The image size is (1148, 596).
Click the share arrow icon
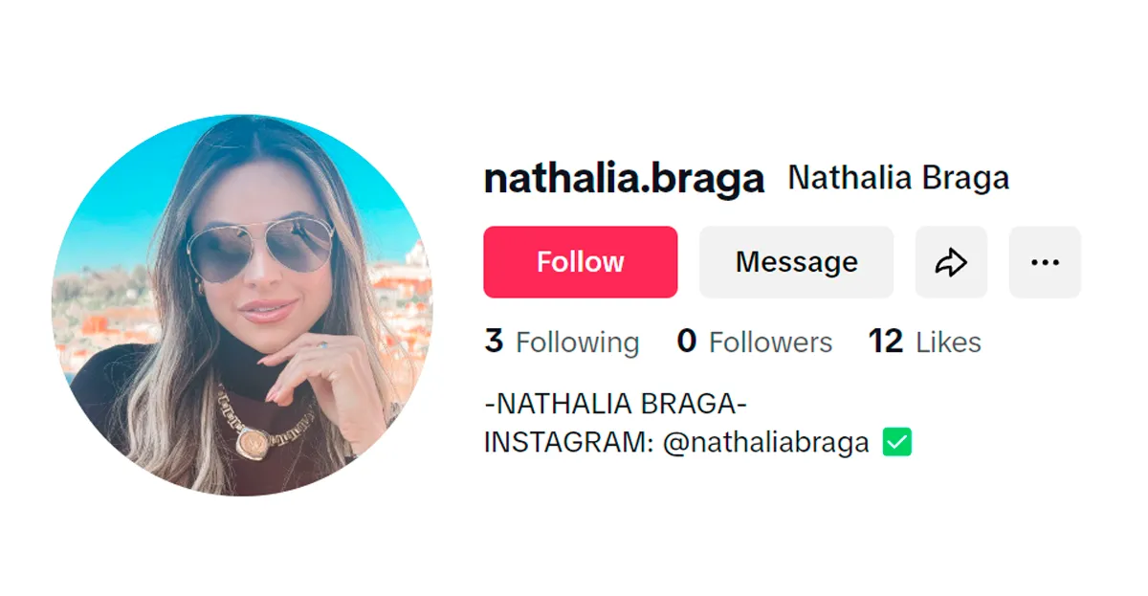click(x=951, y=262)
